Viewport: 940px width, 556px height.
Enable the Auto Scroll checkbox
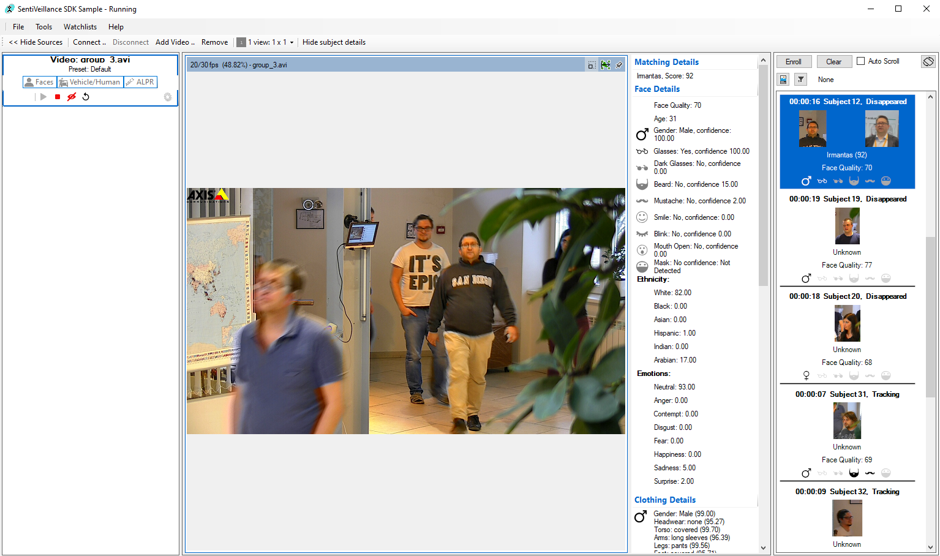(861, 61)
